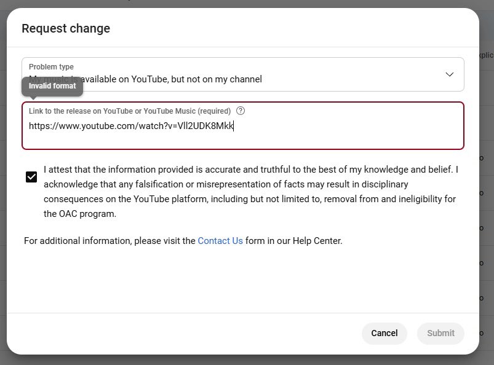This screenshot has width=494, height=365.
Task: Click the help question mark icon
Action: point(241,111)
